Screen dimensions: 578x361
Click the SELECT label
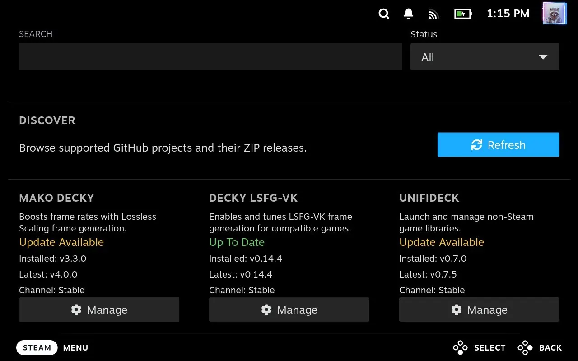(x=490, y=348)
